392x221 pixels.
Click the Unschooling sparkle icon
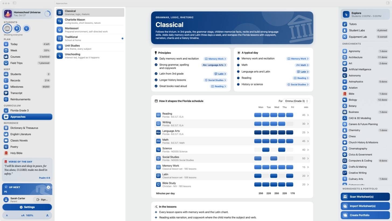click(60, 56)
